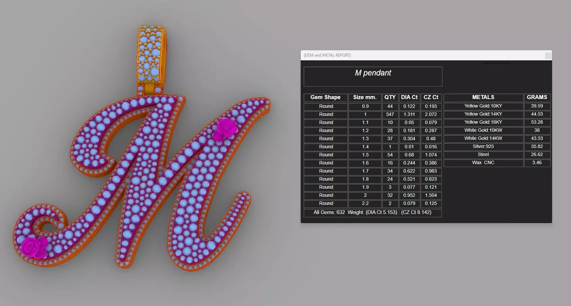This screenshot has width=571, height=306.
Task: Select the '0.521' DIA Ct cell
Action: (x=409, y=179)
